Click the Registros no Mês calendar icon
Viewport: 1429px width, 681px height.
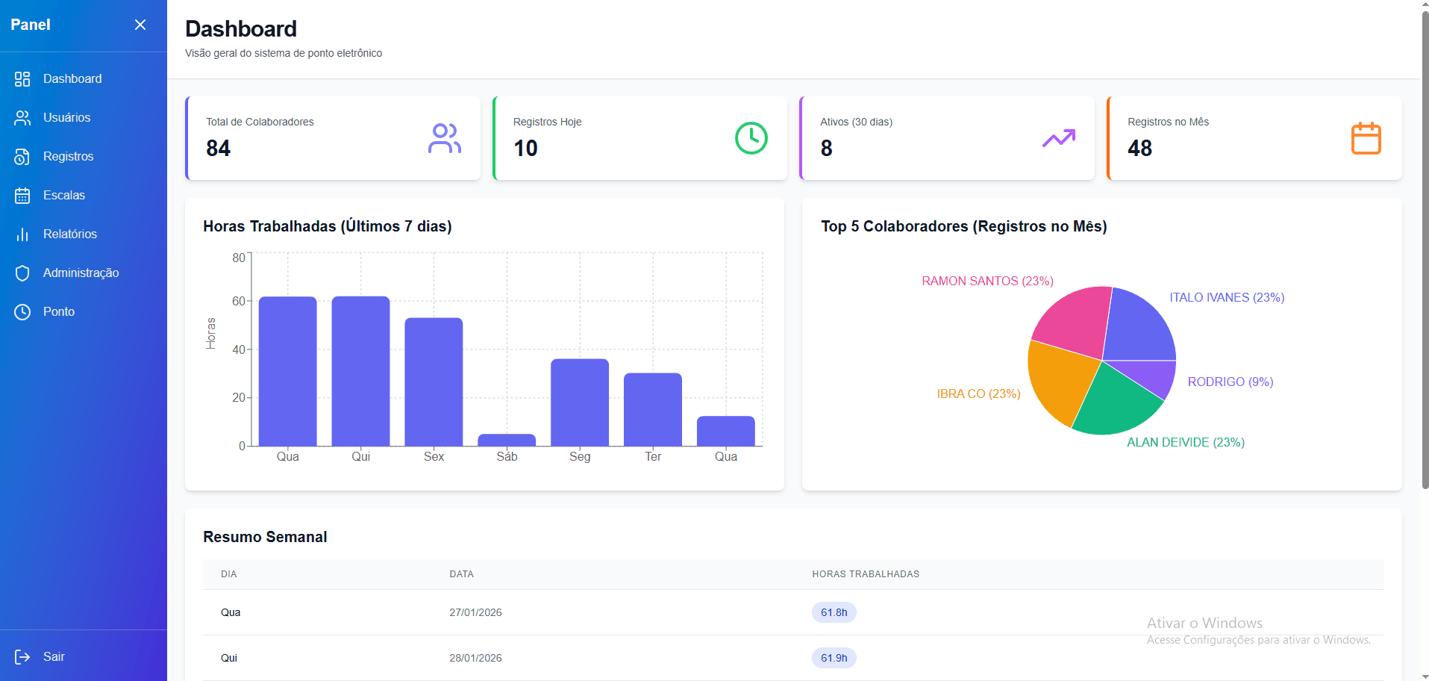(x=1366, y=138)
